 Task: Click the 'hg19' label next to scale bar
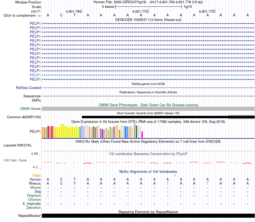pyautogui.click(x=188, y=7)
